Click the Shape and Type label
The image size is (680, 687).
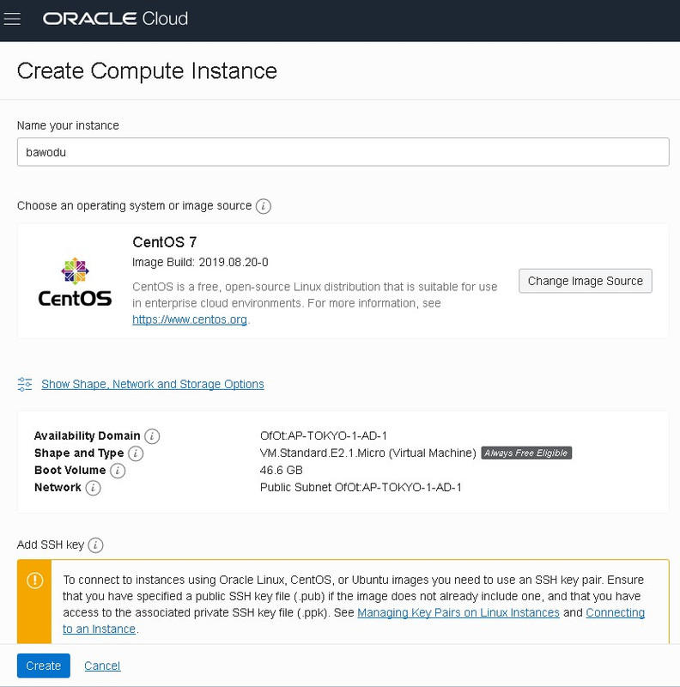pos(79,453)
